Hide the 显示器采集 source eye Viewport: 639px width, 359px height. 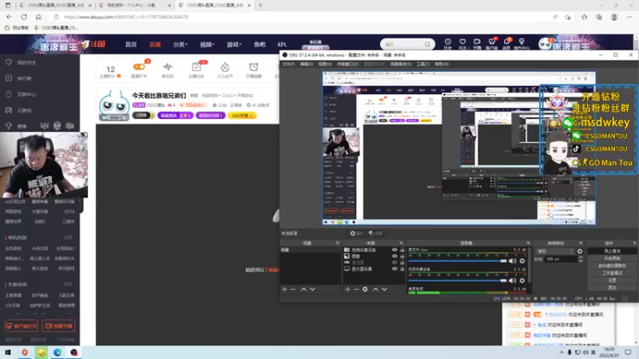(395, 269)
